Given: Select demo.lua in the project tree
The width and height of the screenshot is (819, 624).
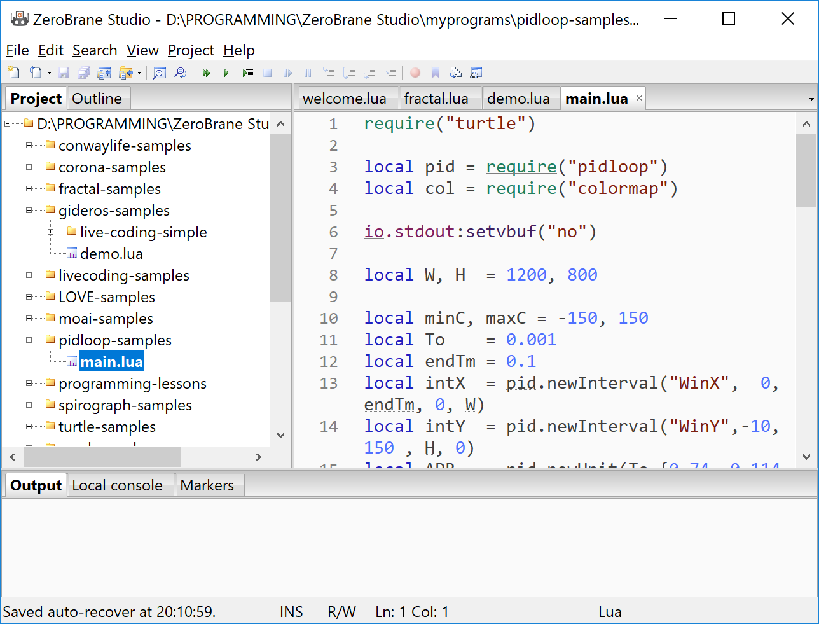Looking at the screenshot, I should 111,253.
